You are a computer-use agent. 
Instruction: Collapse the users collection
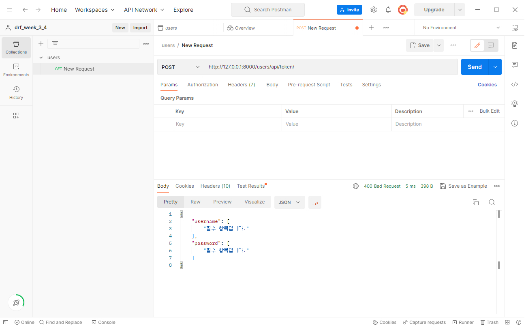[x=41, y=58]
